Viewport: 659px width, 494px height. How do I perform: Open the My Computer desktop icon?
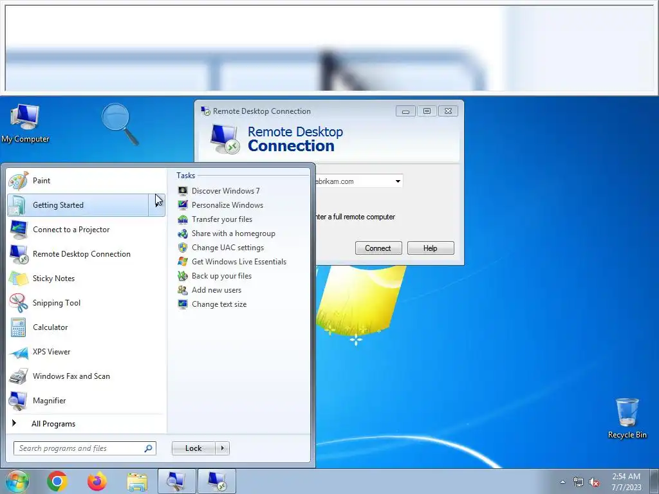pyautogui.click(x=25, y=123)
